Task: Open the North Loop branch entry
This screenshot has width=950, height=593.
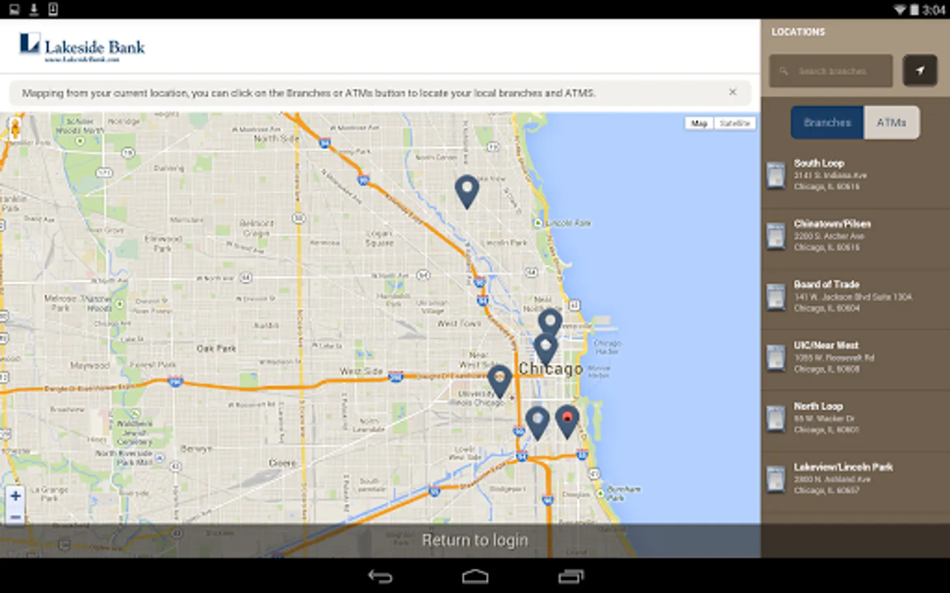Action: 856,418
